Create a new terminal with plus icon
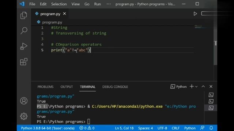The height and width of the screenshot is (131, 234). click(x=192, y=87)
